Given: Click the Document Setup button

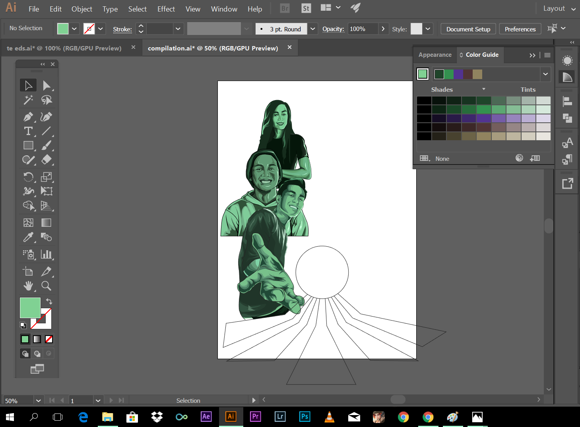Looking at the screenshot, I should 468,29.
